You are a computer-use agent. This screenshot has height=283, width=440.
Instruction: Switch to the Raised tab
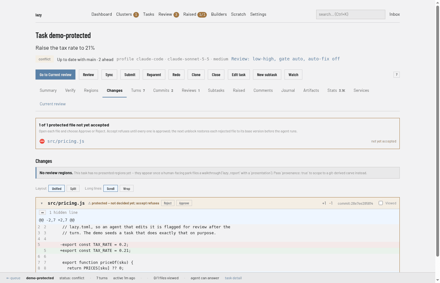click(239, 91)
